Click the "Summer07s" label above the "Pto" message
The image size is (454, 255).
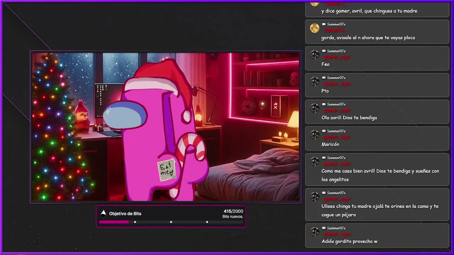(x=336, y=78)
